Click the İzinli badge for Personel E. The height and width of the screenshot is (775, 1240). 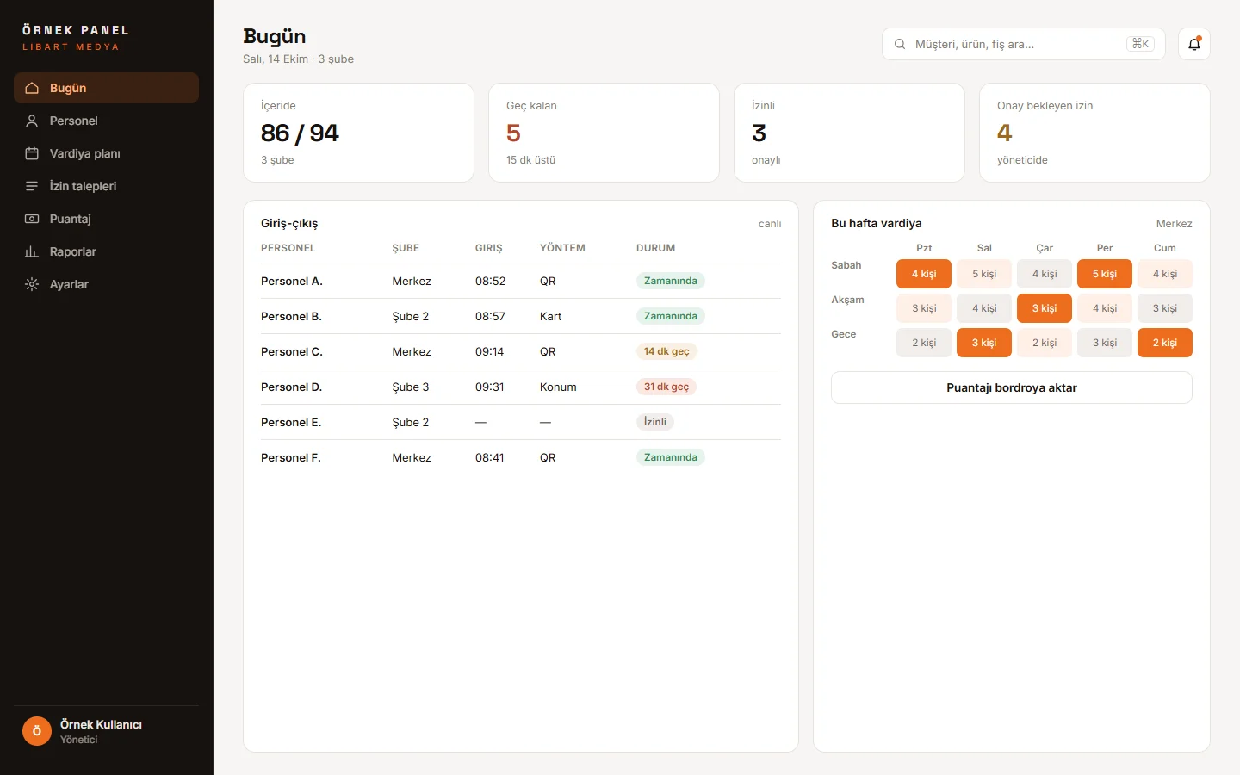click(655, 422)
